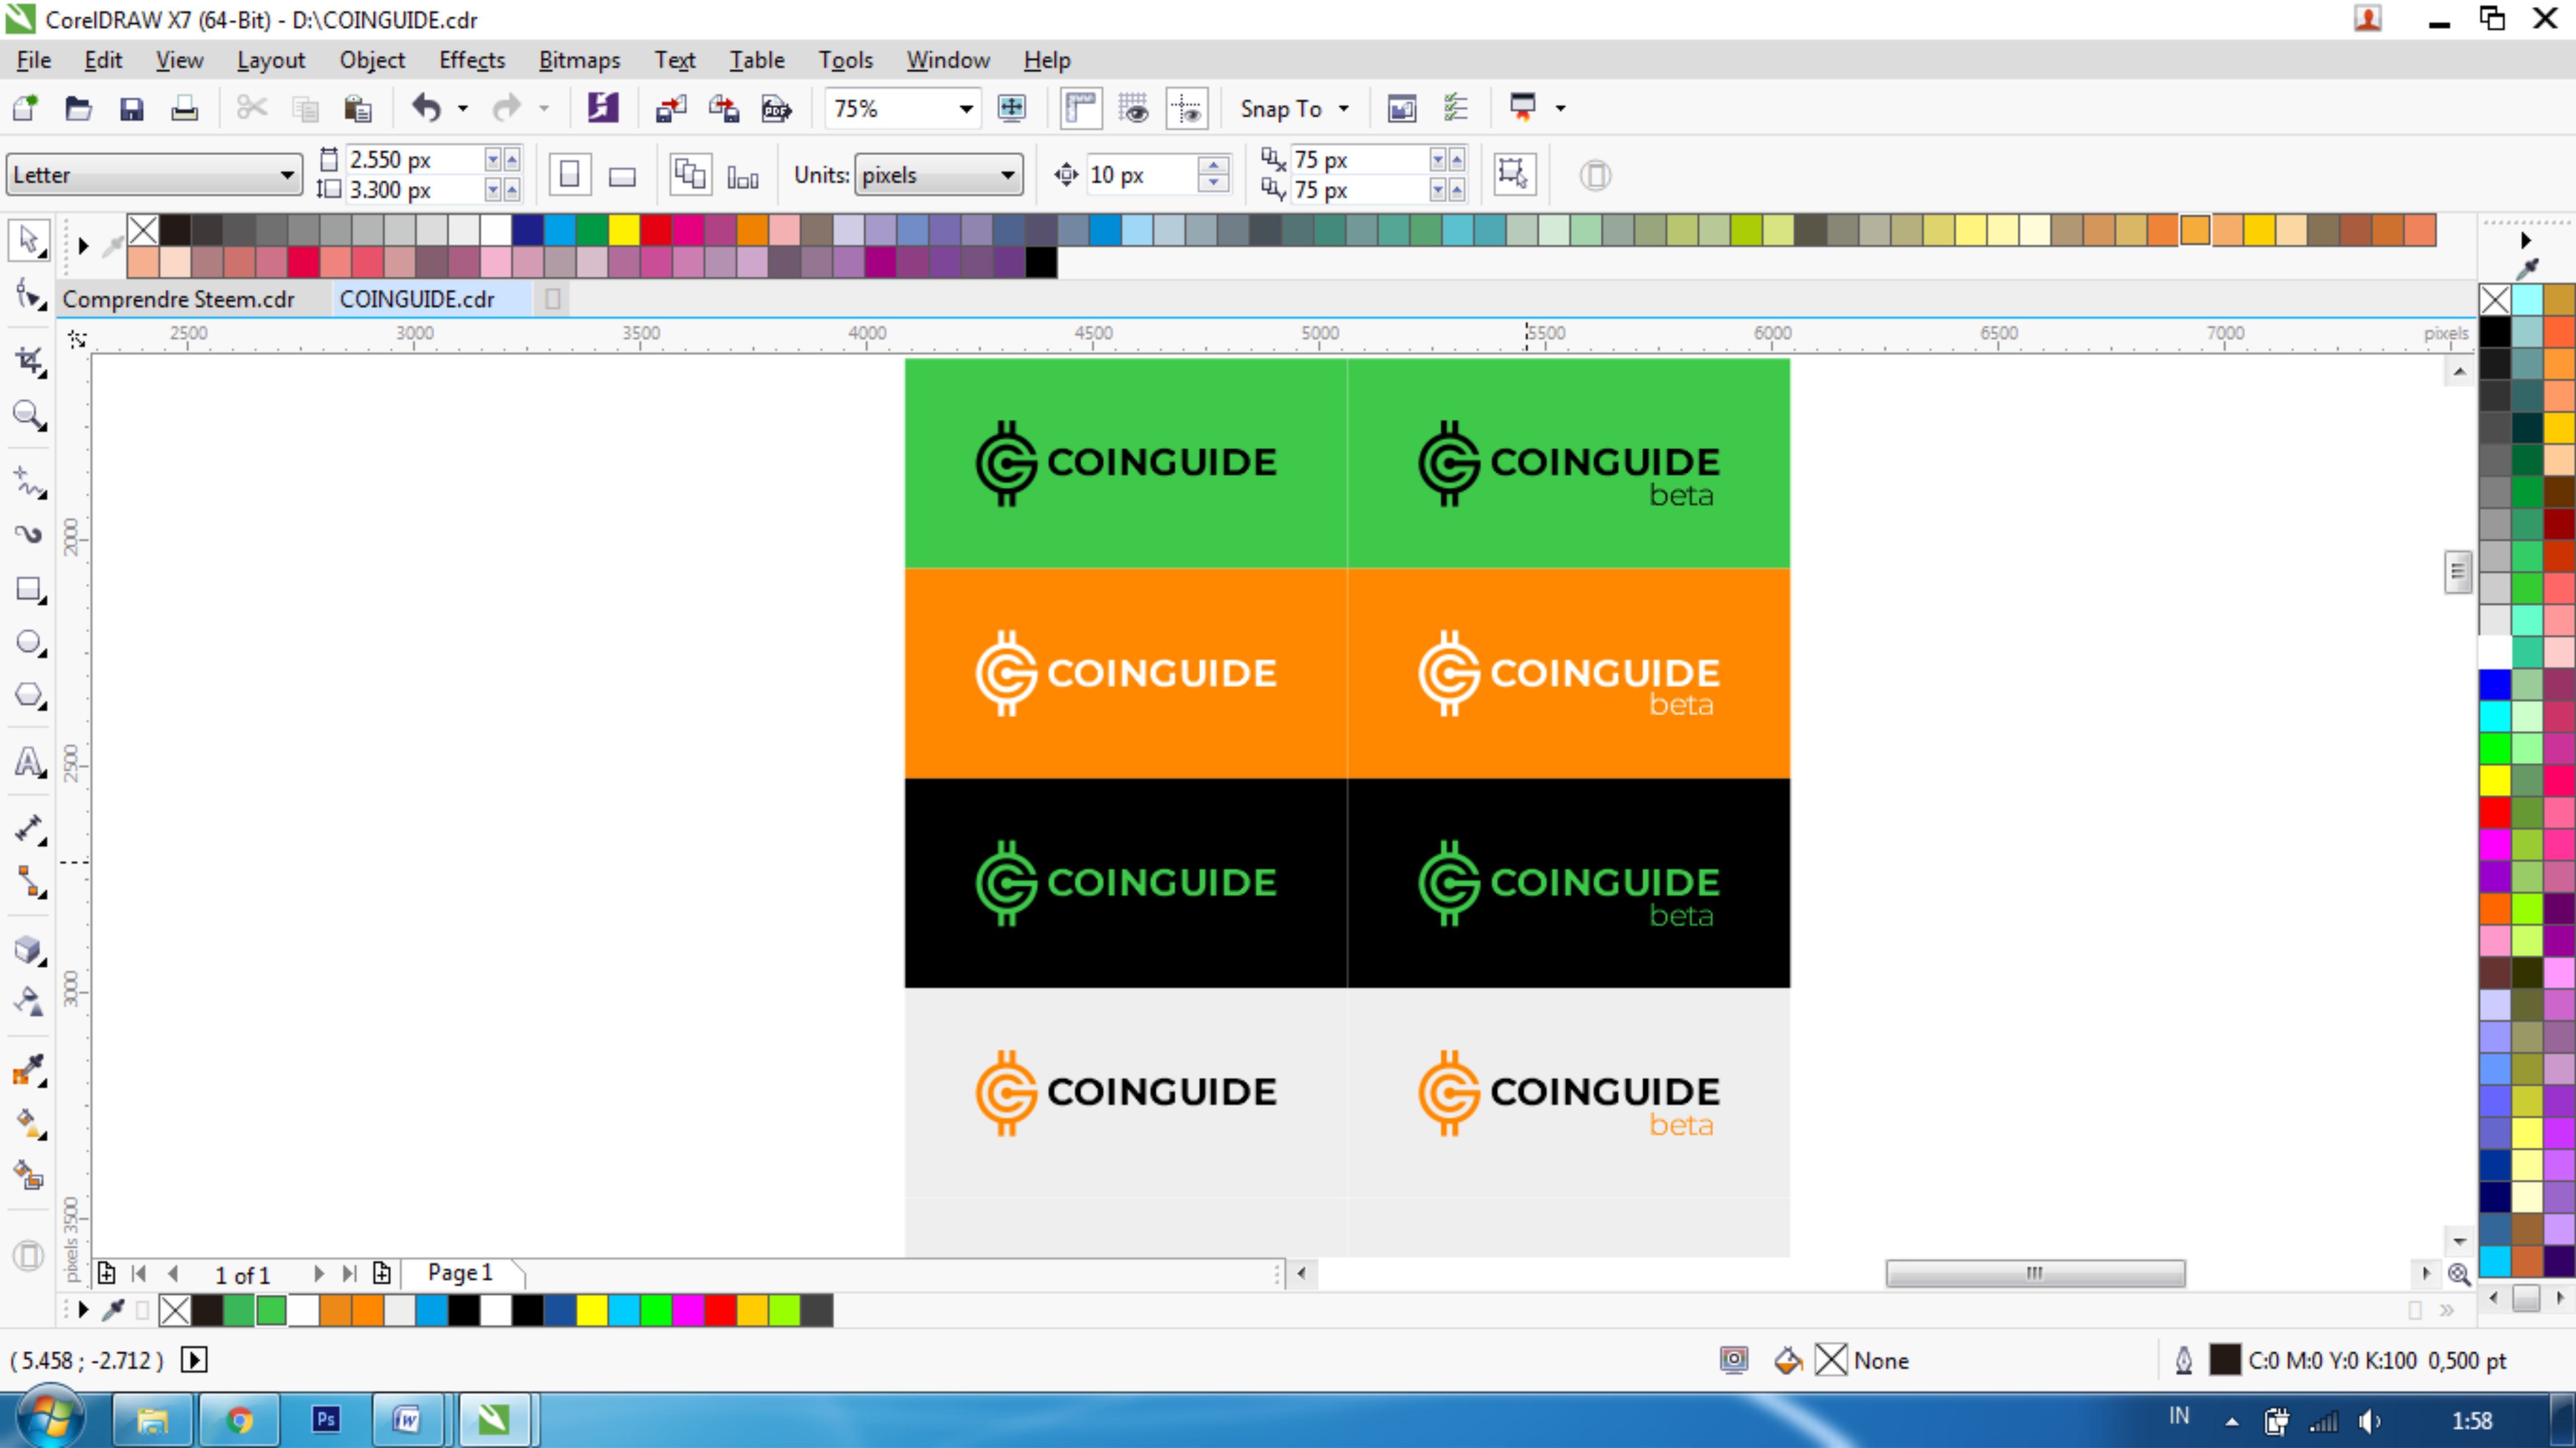Select the Ellipse tool
Image resolution: width=2576 pixels, height=1448 pixels.
click(28, 642)
